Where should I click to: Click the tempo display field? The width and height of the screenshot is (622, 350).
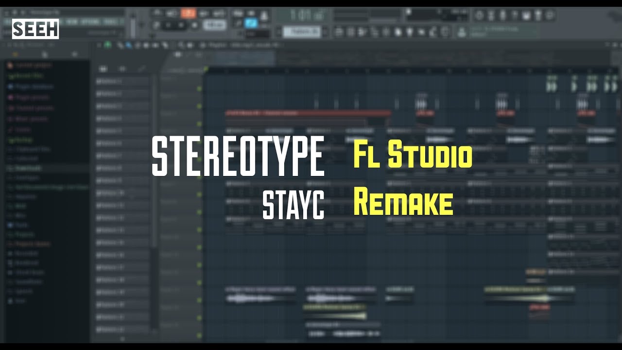(x=214, y=25)
